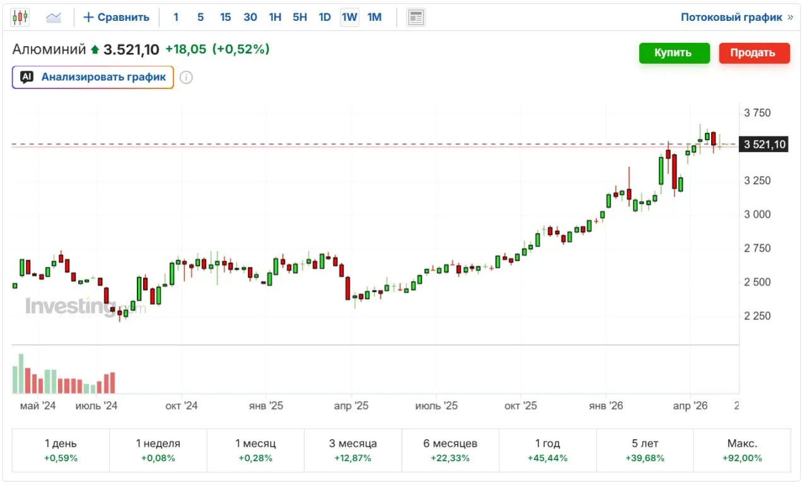807x491 pixels.
Task: Choose the 3 месяца performance period
Action: click(353, 451)
